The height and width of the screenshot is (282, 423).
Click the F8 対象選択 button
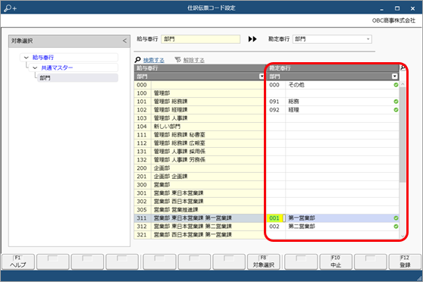263,262
